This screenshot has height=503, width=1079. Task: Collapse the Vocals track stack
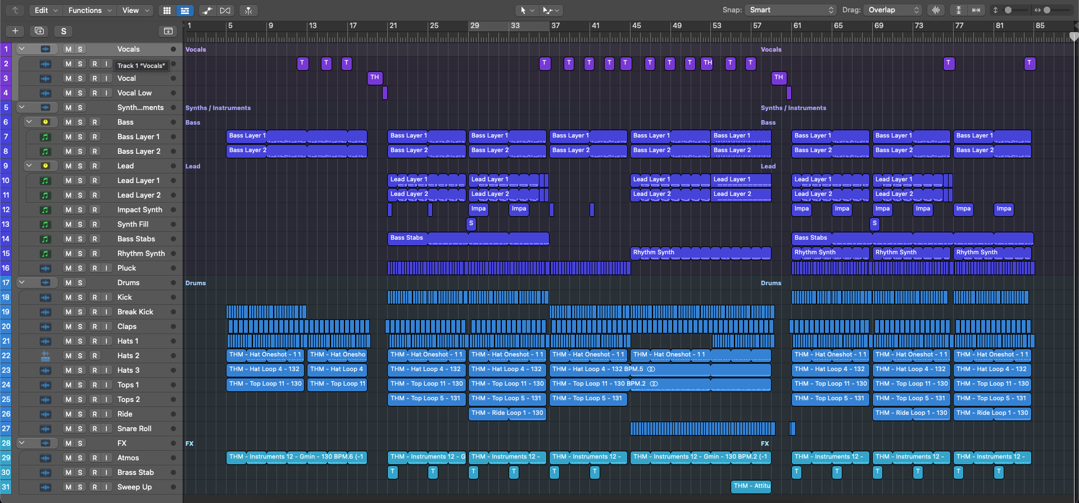pos(22,49)
